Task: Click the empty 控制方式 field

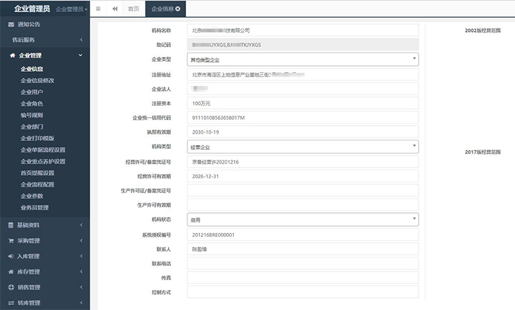Action: pos(303,292)
